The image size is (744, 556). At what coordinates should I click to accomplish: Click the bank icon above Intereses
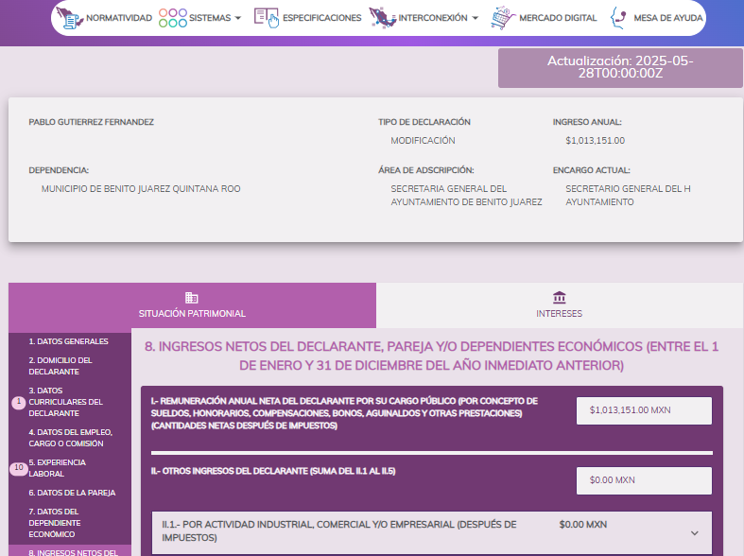(x=560, y=297)
